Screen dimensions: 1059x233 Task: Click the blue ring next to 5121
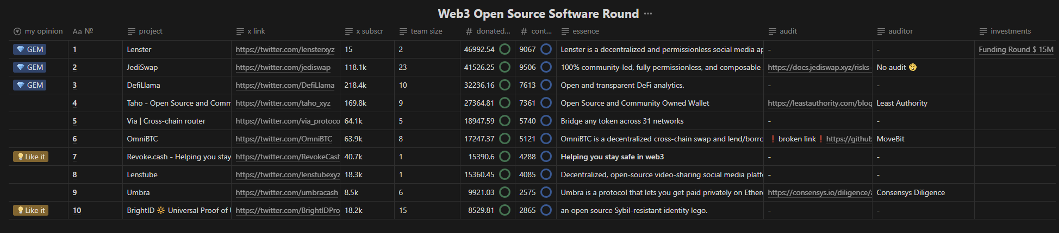[x=546, y=139]
